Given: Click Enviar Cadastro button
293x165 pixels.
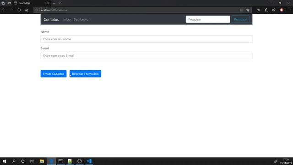Looking at the screenshot, I should pos(54,74).
